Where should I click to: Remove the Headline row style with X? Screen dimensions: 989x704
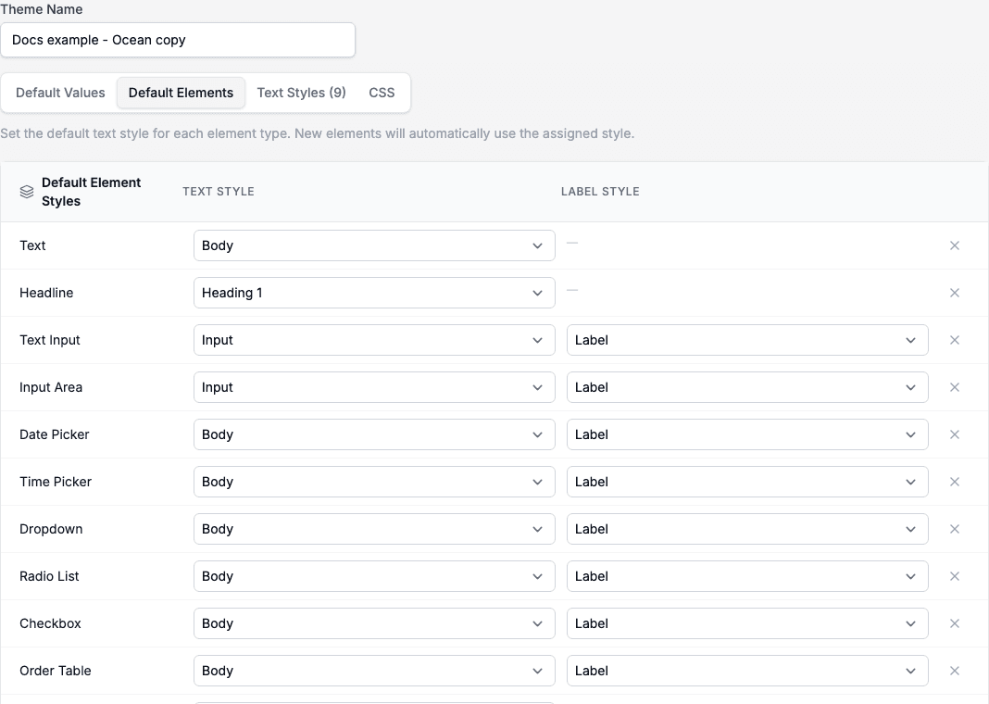point(955,293)
